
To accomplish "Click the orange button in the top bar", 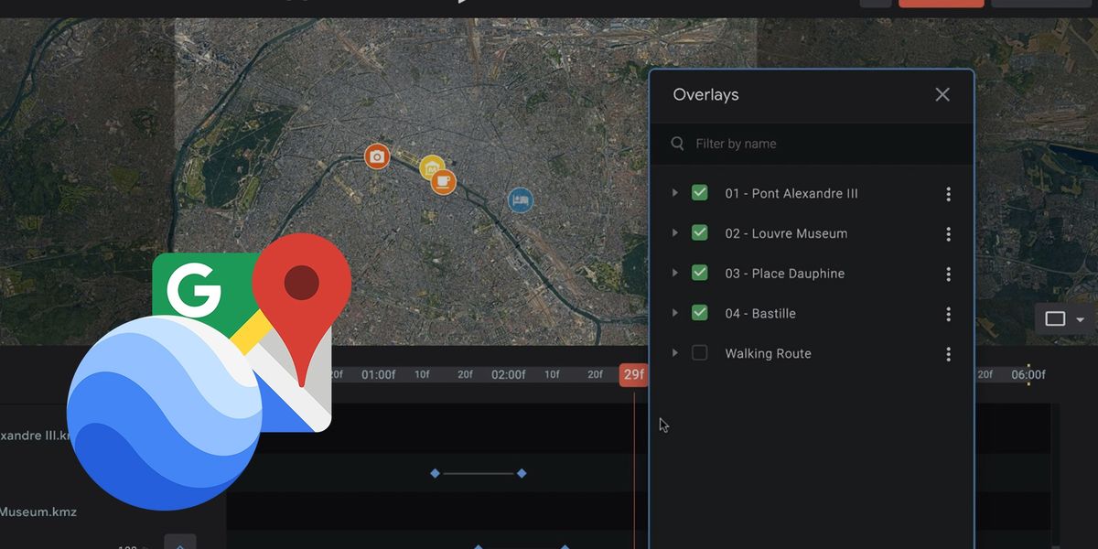I will pos(941,3).
